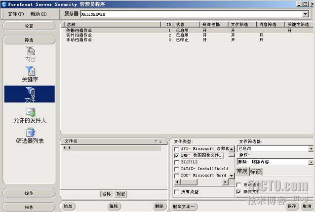Screen dimensions: 315x212
Task: Open 允许的发件人 allowed senders icon
Action: [30, 115]
